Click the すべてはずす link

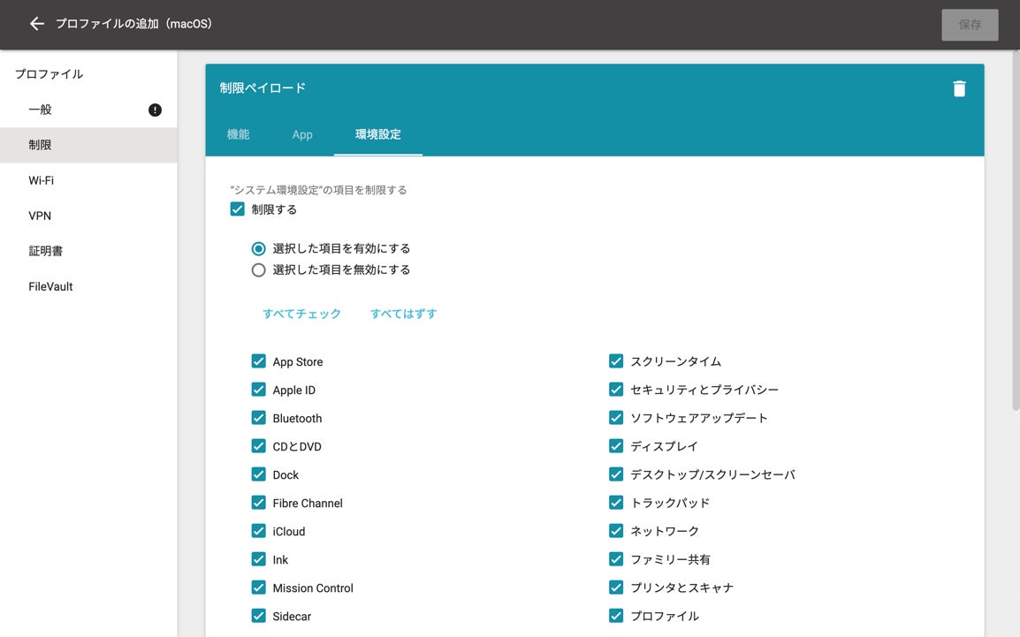(403, 314)
